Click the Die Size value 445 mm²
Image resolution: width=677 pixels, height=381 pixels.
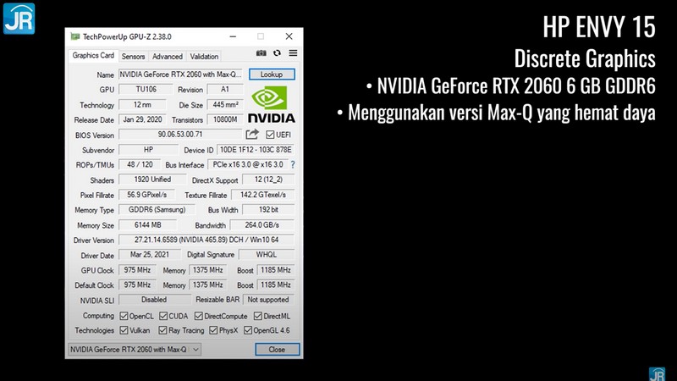pos(225,104)
